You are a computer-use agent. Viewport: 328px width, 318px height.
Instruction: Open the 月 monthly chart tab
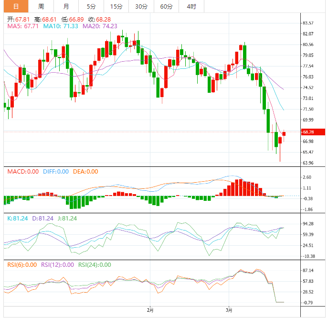[x=66, y=6]
